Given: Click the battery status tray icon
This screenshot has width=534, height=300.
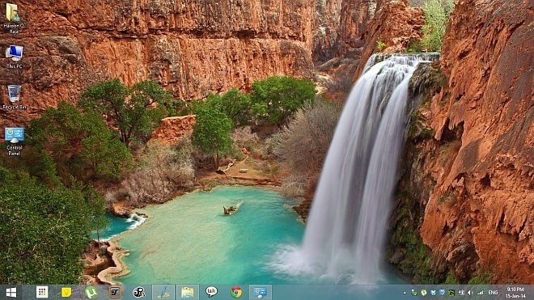Looking at the screenshot, I should pos(461,293).
